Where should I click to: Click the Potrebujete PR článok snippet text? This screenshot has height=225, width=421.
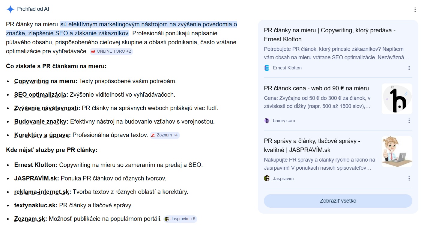click(336, 53)
